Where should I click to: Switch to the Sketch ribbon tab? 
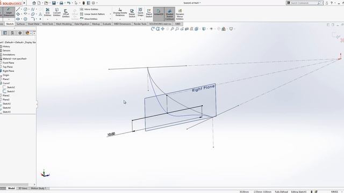(x=10, y=24)
